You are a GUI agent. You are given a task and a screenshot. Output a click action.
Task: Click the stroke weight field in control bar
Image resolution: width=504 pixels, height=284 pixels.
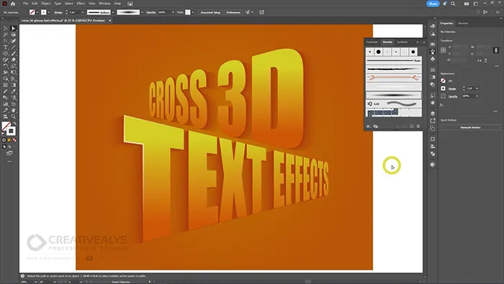click(x=75, y=12)
